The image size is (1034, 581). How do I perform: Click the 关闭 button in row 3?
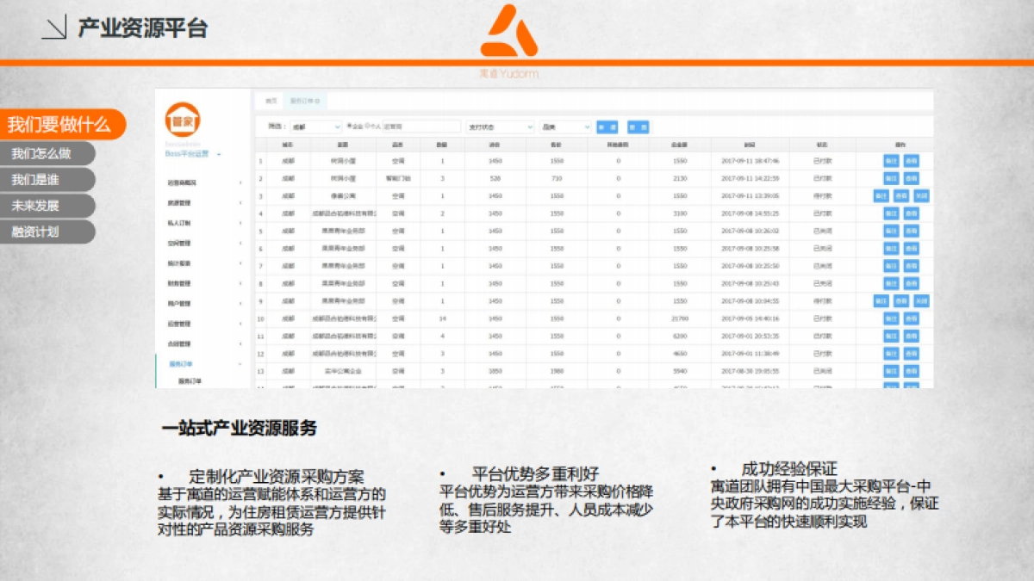pyautogui.click(x=921, y=196)
